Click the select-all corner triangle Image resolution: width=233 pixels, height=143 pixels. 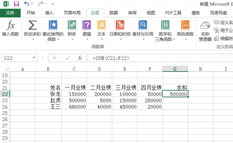pyautogui.click(x=7, y=69)
